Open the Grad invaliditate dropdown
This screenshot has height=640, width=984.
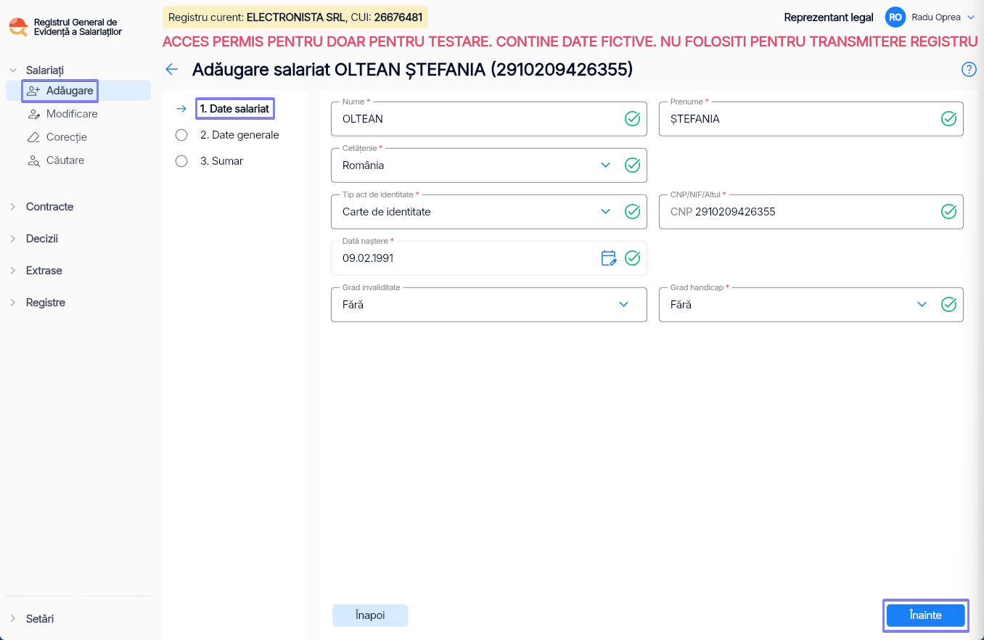(488, 305)
